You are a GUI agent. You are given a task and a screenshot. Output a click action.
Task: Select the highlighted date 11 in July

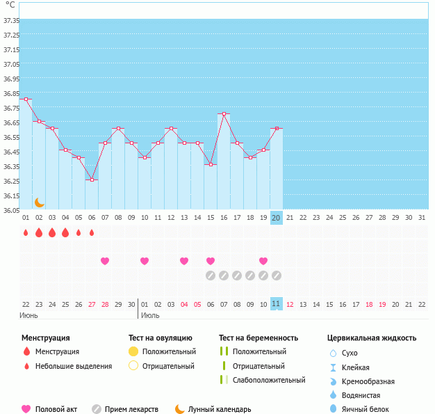click(x=277, y=304)
